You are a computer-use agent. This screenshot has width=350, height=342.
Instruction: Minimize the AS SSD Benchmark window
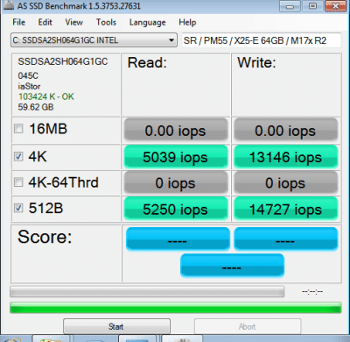(x=290, y=6)
